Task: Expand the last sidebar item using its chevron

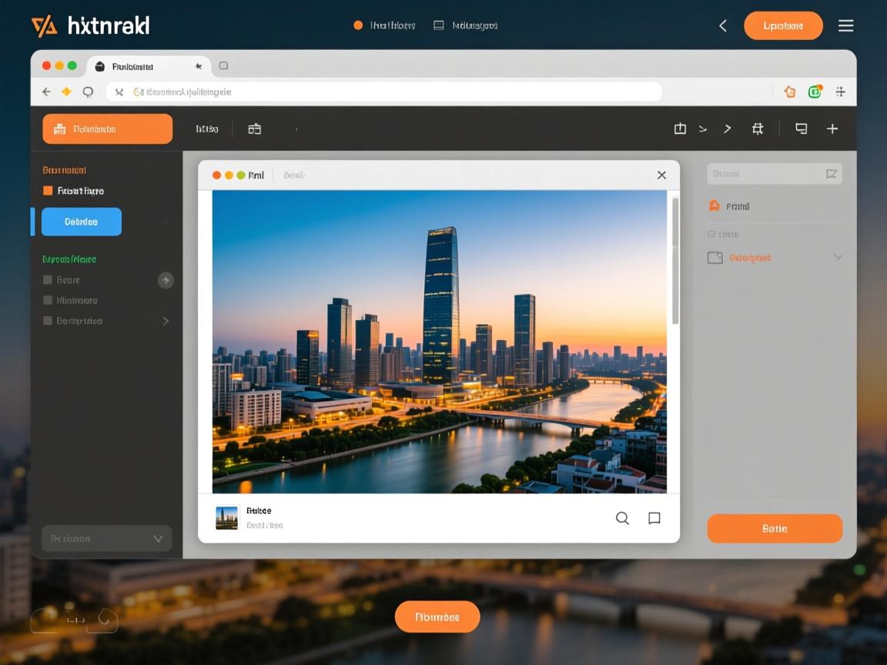Action: [x=165, y=321]
